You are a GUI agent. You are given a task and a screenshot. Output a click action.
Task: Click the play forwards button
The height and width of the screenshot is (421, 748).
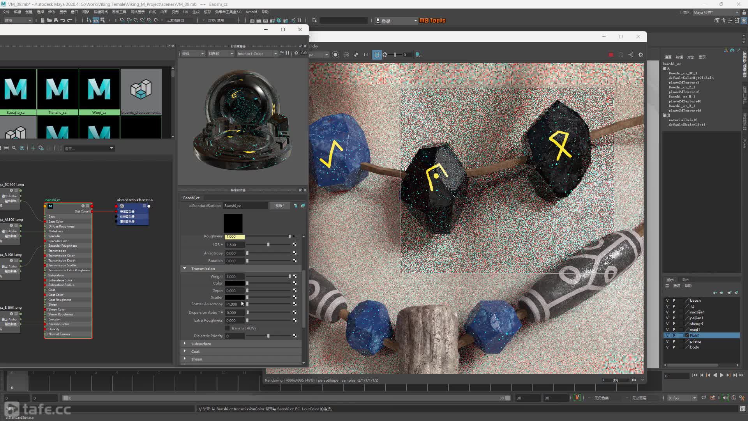(x=722, y=375)
